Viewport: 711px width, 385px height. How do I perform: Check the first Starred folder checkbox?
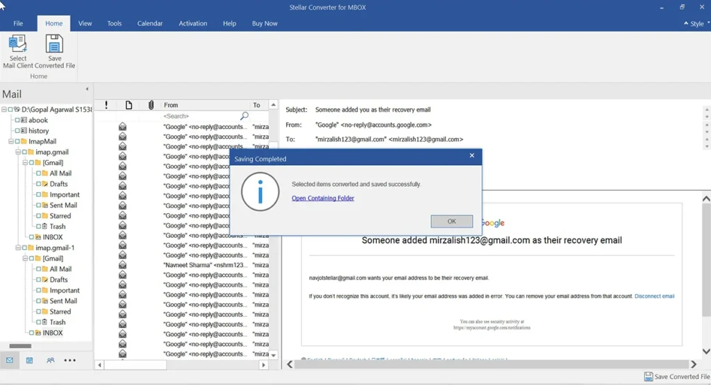[39, 216]
